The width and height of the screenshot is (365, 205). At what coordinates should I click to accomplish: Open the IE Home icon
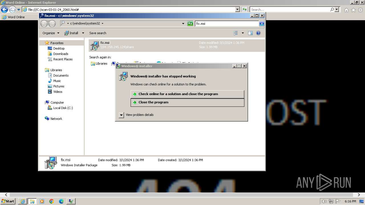tap(346, 10)
